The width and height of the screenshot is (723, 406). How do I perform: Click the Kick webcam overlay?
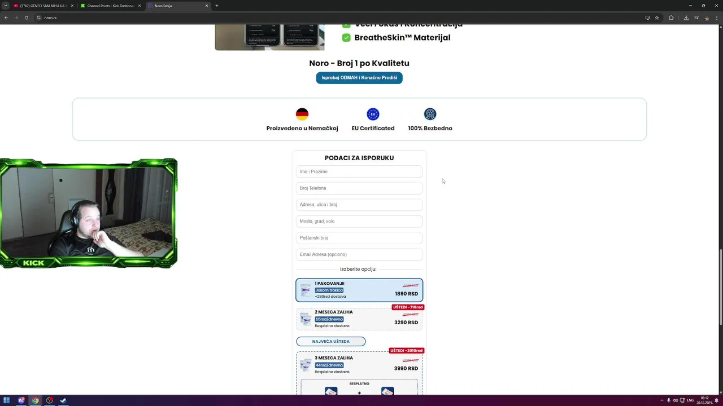pos(89,213)
